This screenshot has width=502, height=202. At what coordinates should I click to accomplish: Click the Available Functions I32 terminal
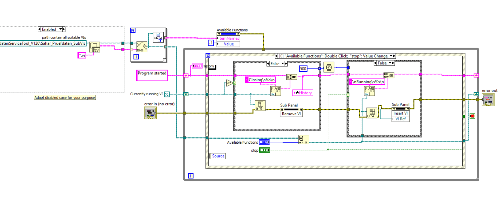(x=264, y=142)
